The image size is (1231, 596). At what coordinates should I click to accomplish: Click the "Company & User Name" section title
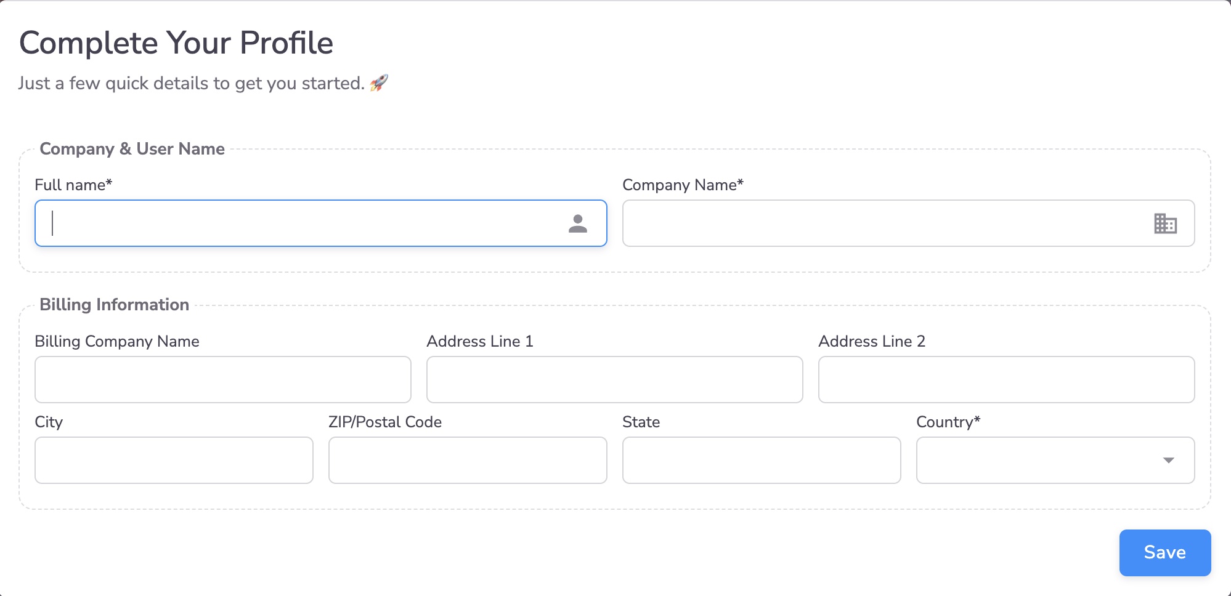point(132,149)
